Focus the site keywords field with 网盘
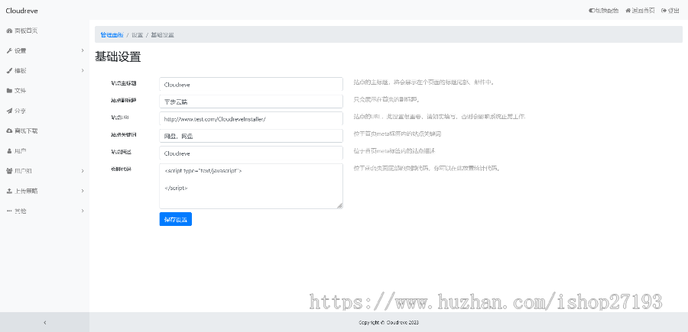The width and height of the screenshot is (688, 332). point(251,136)
